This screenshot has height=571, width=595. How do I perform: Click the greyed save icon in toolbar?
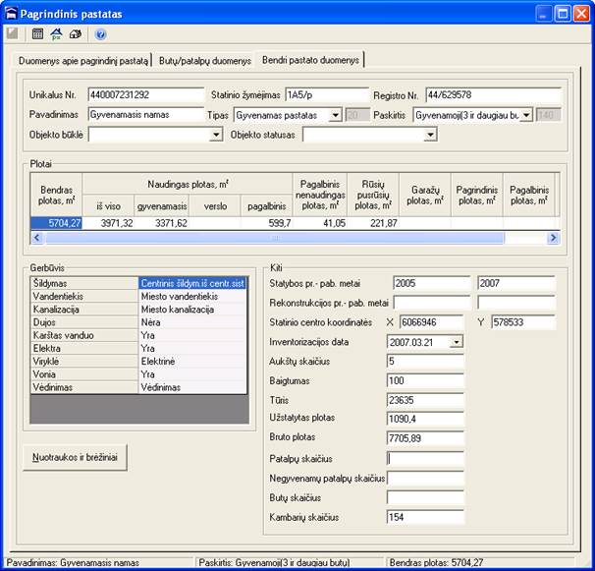12,33
